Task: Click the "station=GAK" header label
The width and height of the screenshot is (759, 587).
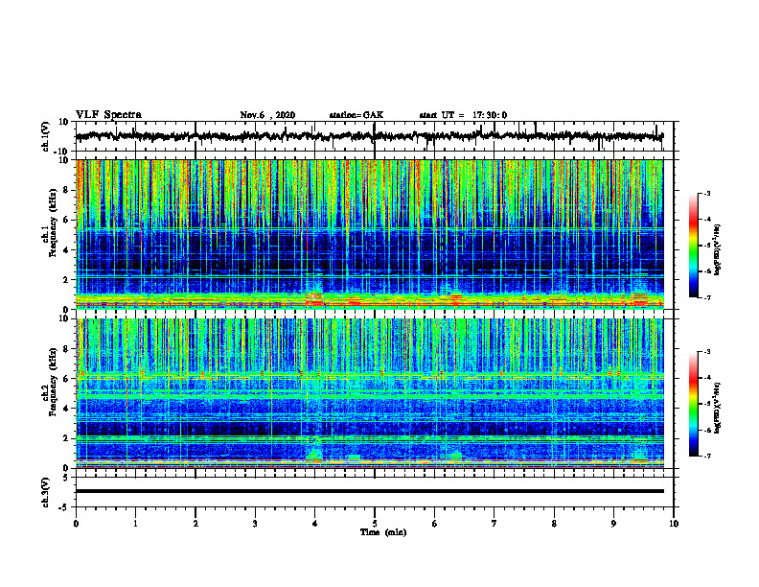Action: pos(356,115)
